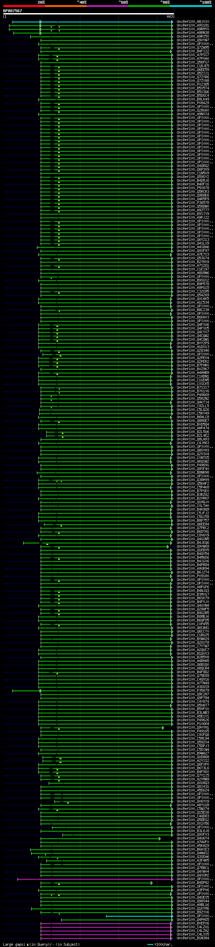Viewport: 215px width, 947px height.
Task: Click the UniRef100_Q7ZYR6 label
Action: [x=192, y=77]
